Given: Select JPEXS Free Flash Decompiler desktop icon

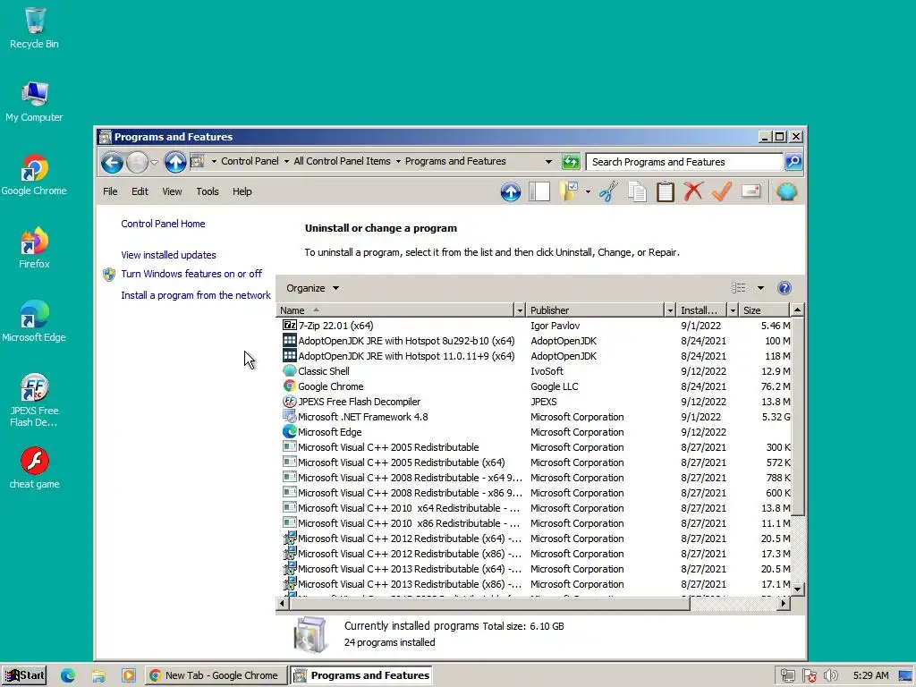Looking at the screenshot, I should tap(34, 400).
